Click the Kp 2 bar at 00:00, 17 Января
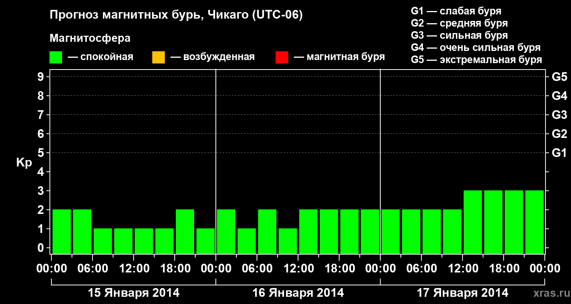Image resolution: width=571 pixels, height=304 pixels. point(391,231)
